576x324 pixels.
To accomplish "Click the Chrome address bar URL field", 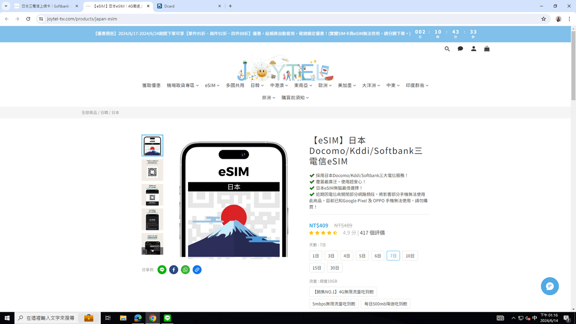I will point(288,19).
